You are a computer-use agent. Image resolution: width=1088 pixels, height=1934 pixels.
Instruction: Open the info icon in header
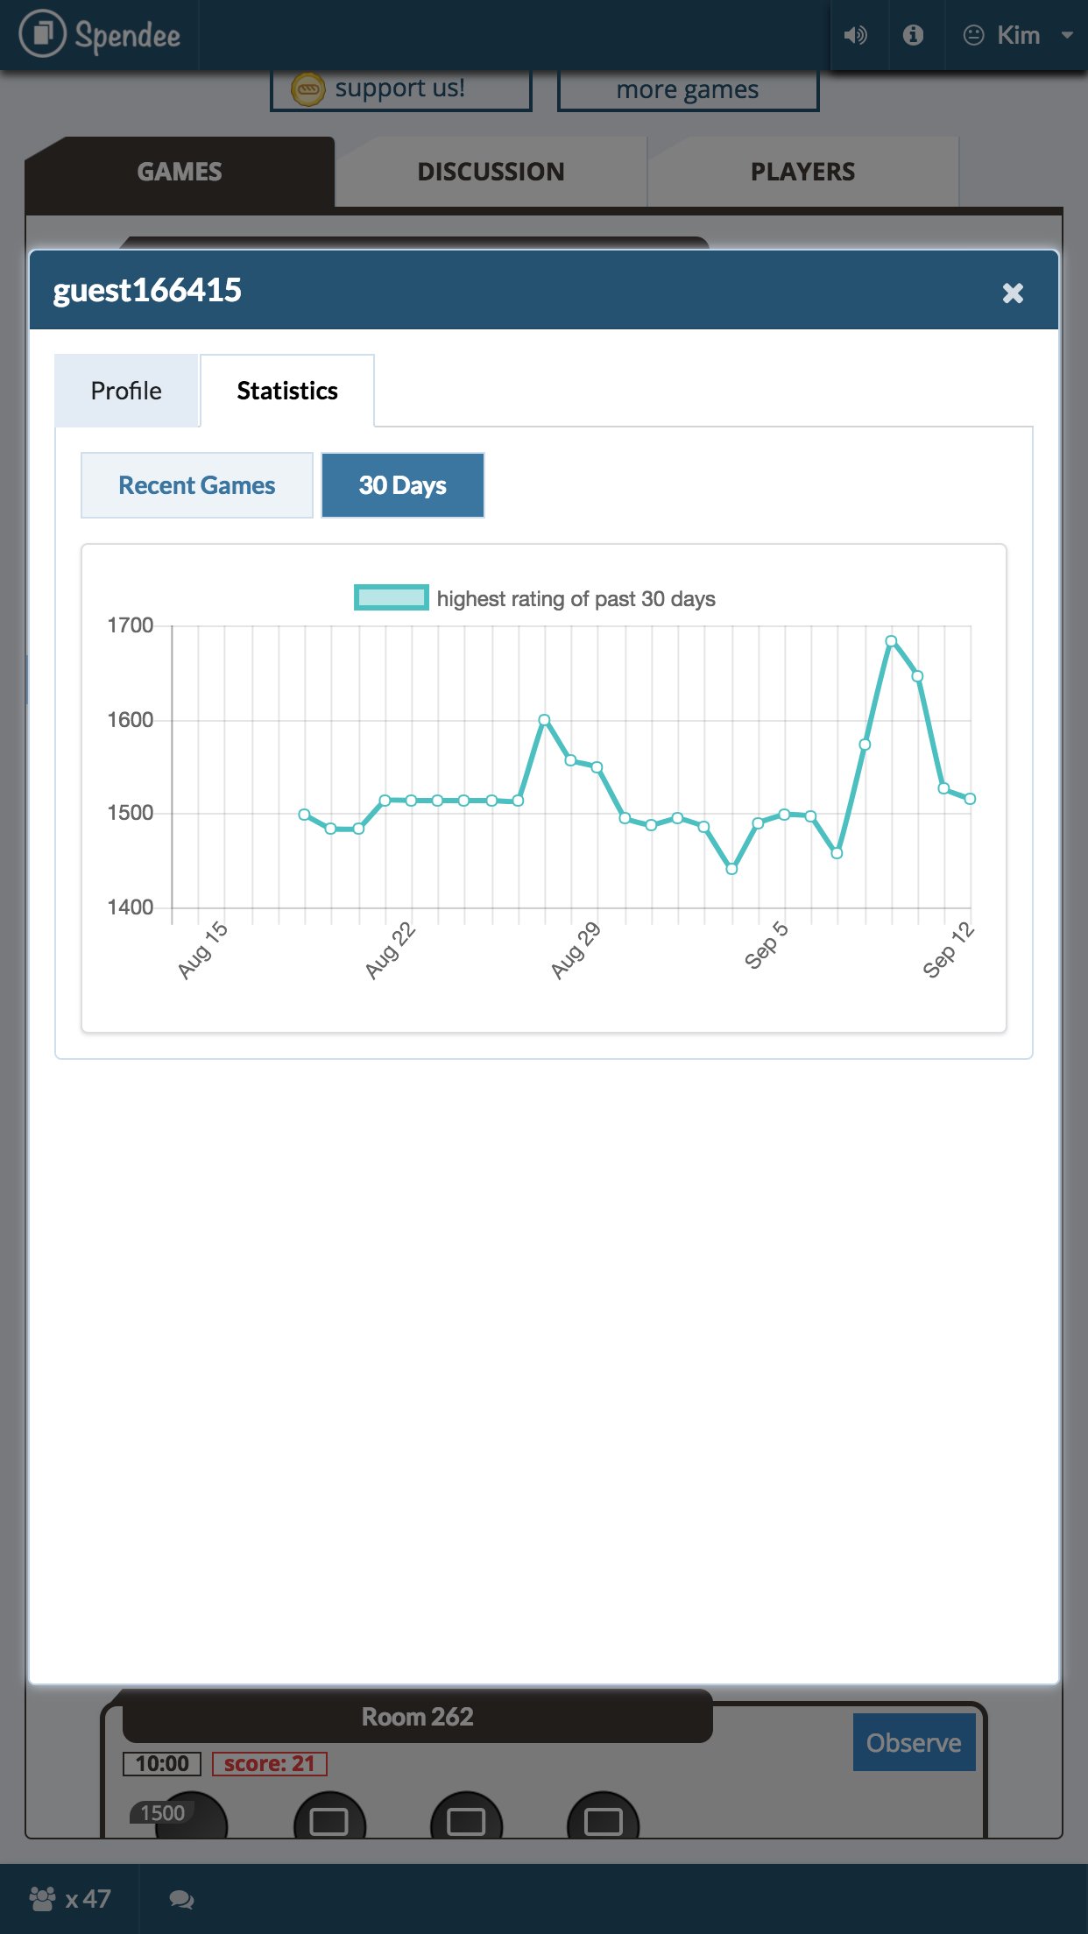[913, 35]
